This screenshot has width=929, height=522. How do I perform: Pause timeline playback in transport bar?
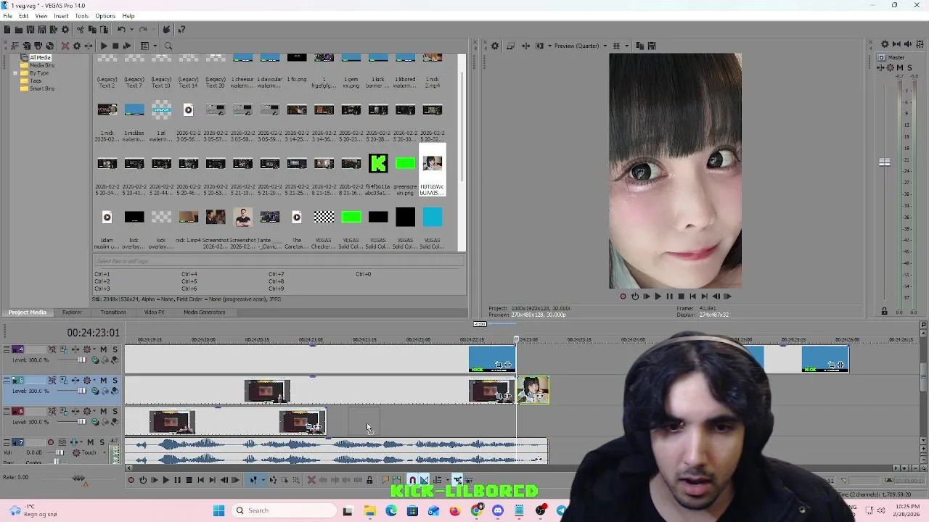[x=178, y=479]
